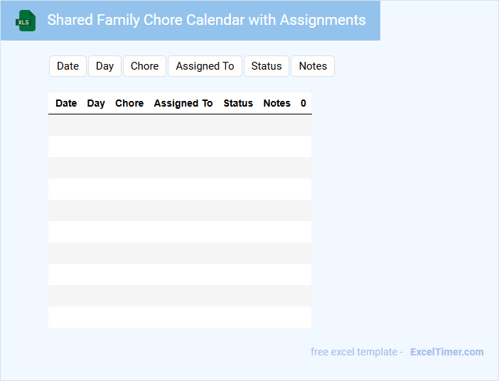
Task: Click the second empty white table row
Action: click(x=179, y=189)
